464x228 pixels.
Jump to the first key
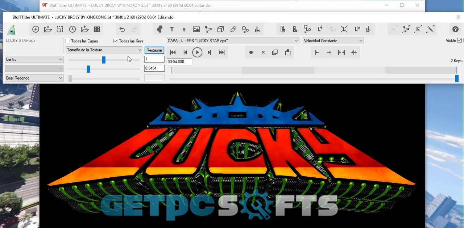(173, 52)
